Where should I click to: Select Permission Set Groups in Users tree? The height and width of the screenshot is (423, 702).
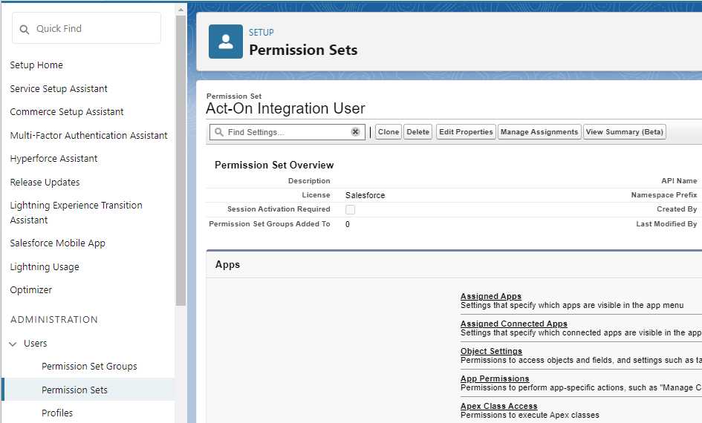[x=90, y=366]
